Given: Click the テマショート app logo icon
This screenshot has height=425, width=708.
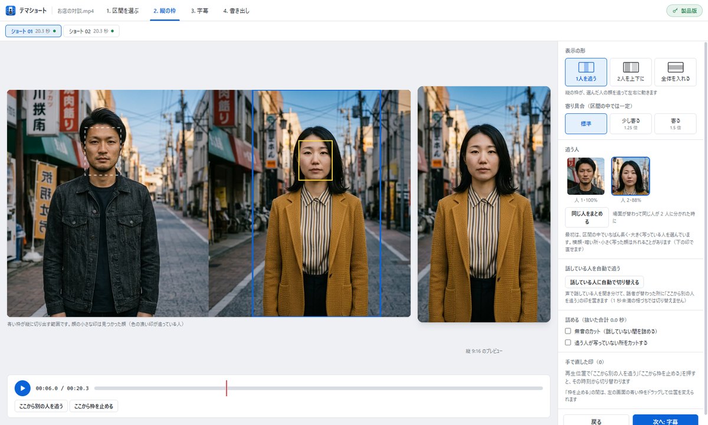Looking at the screenshot, I should click(10, 11).
